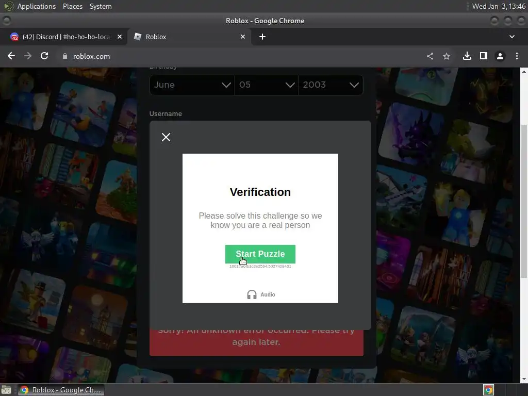Click the window menu button on the title bar's left end

point(6,21)
